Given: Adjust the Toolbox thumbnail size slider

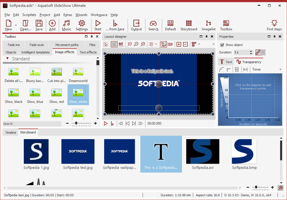Looking at the screenshot, I should 76,123.
